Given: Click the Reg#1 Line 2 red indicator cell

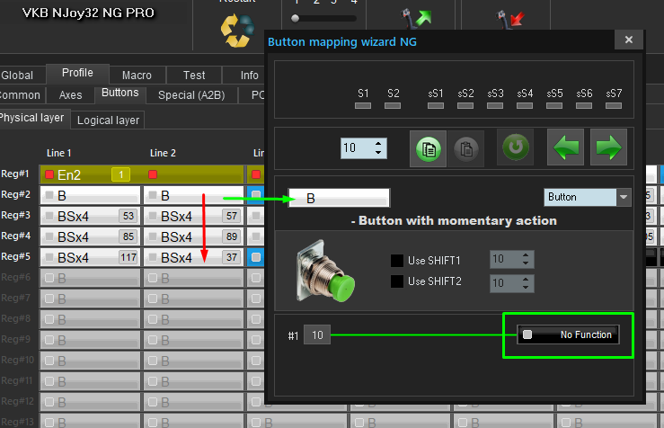Looking at the screenshot, I should coord(193,174).
